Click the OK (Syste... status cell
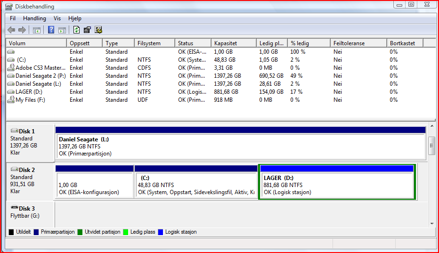Viewport: 439px width, 253px height. click(192, 60)
